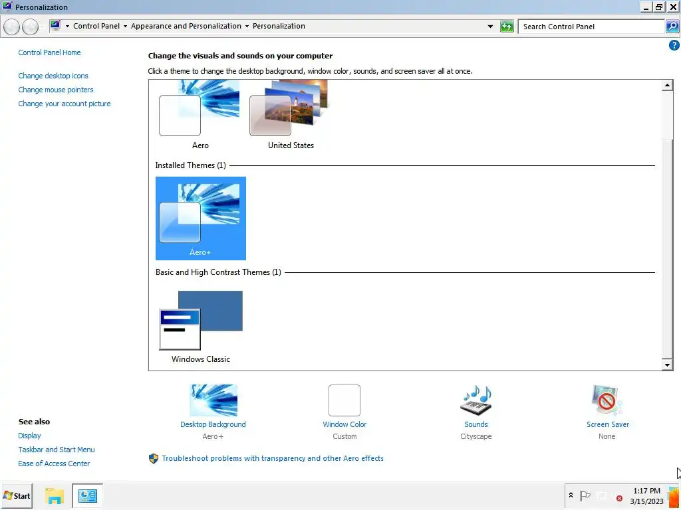Viewport: 681px width, 510px height.
Task: Focus the Search Control Panel field
Action: tap(591, 27)
